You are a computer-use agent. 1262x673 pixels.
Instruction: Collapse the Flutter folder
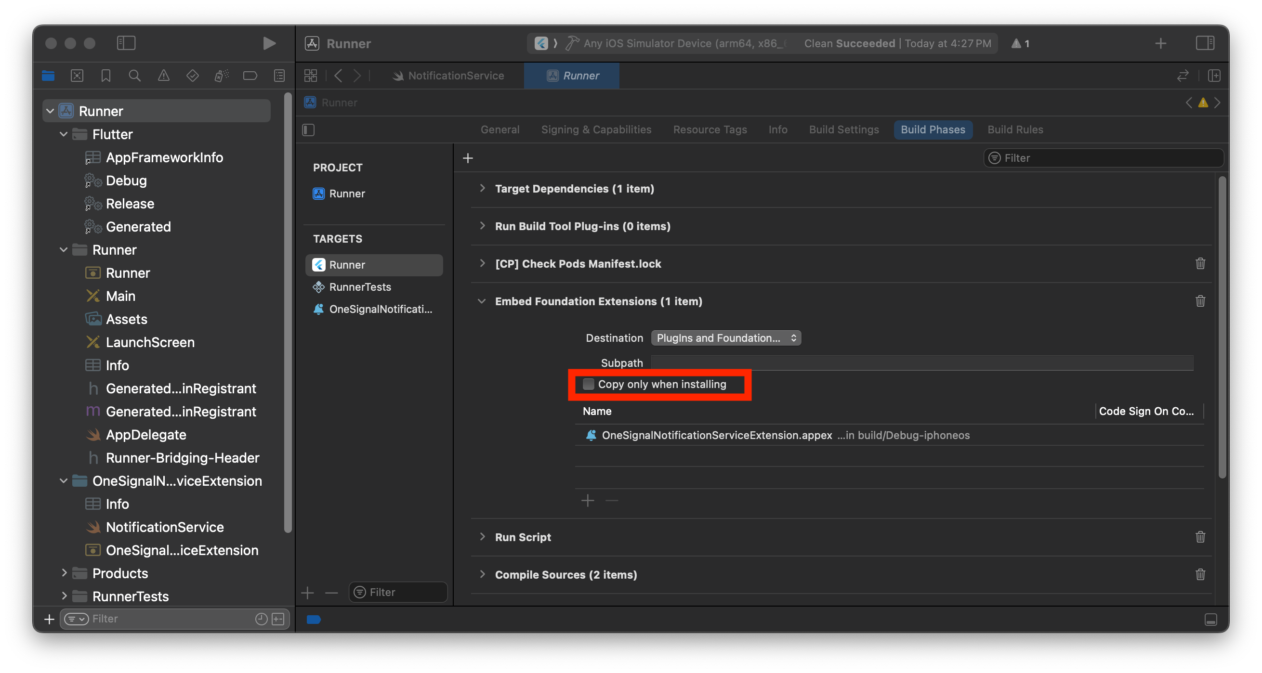[x=64, y=134]
